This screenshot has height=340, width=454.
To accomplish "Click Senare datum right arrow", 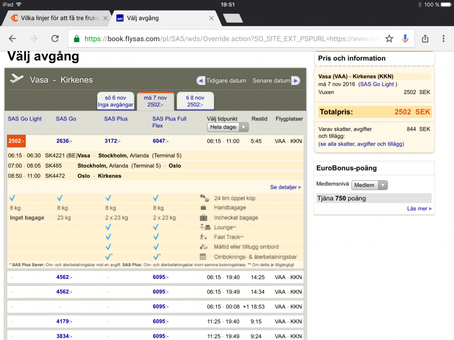I will tap(296, 81).
